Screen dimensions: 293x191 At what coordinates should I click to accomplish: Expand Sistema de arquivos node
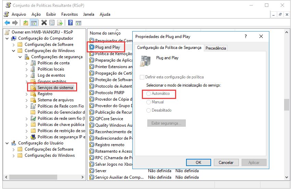coord(26,100)
